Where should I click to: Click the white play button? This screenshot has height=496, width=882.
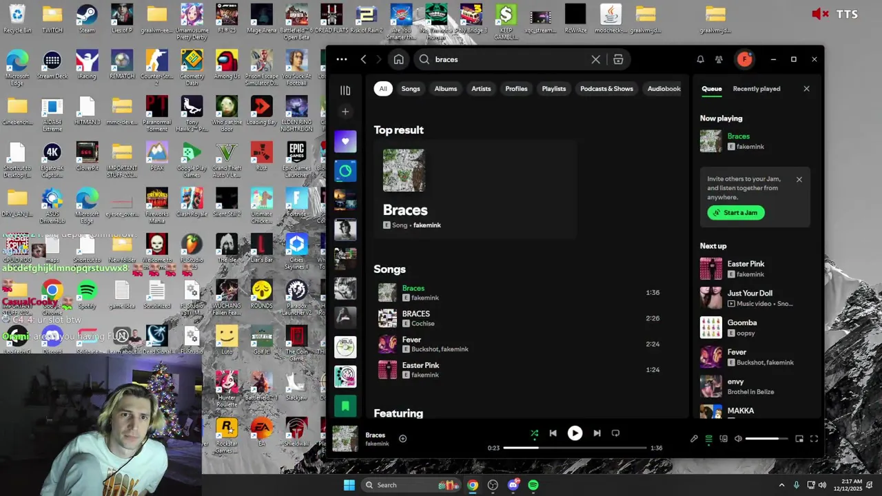[575, 433]
